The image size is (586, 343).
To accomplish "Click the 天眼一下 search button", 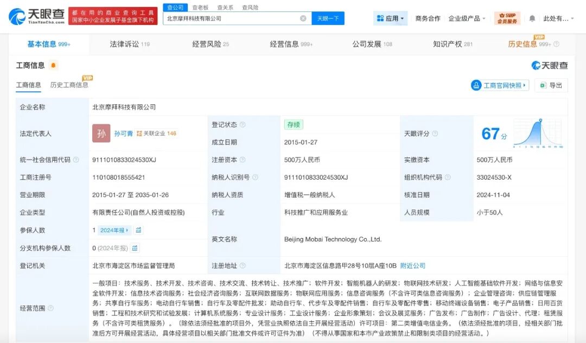I will click(328, 18).
